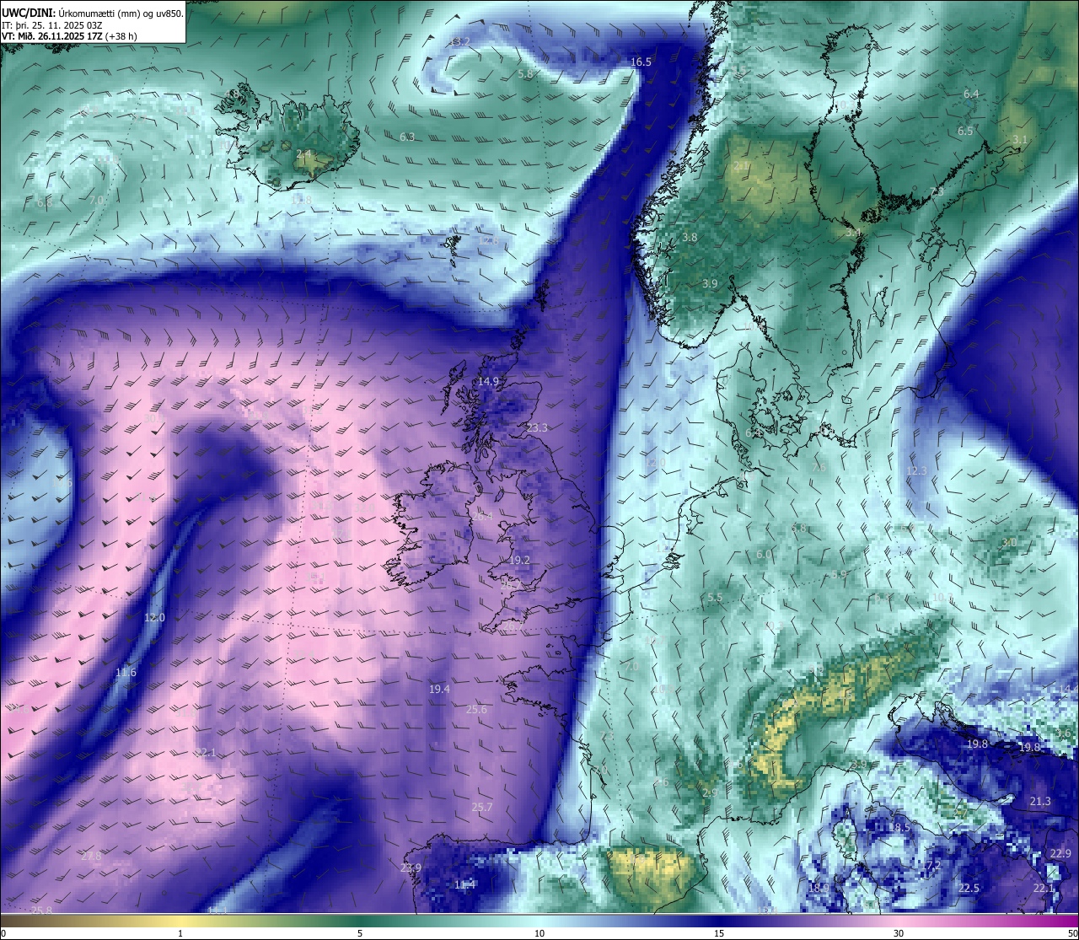
Task: Click the 22.9 value at the lower right
Action: pos(1060,854)
